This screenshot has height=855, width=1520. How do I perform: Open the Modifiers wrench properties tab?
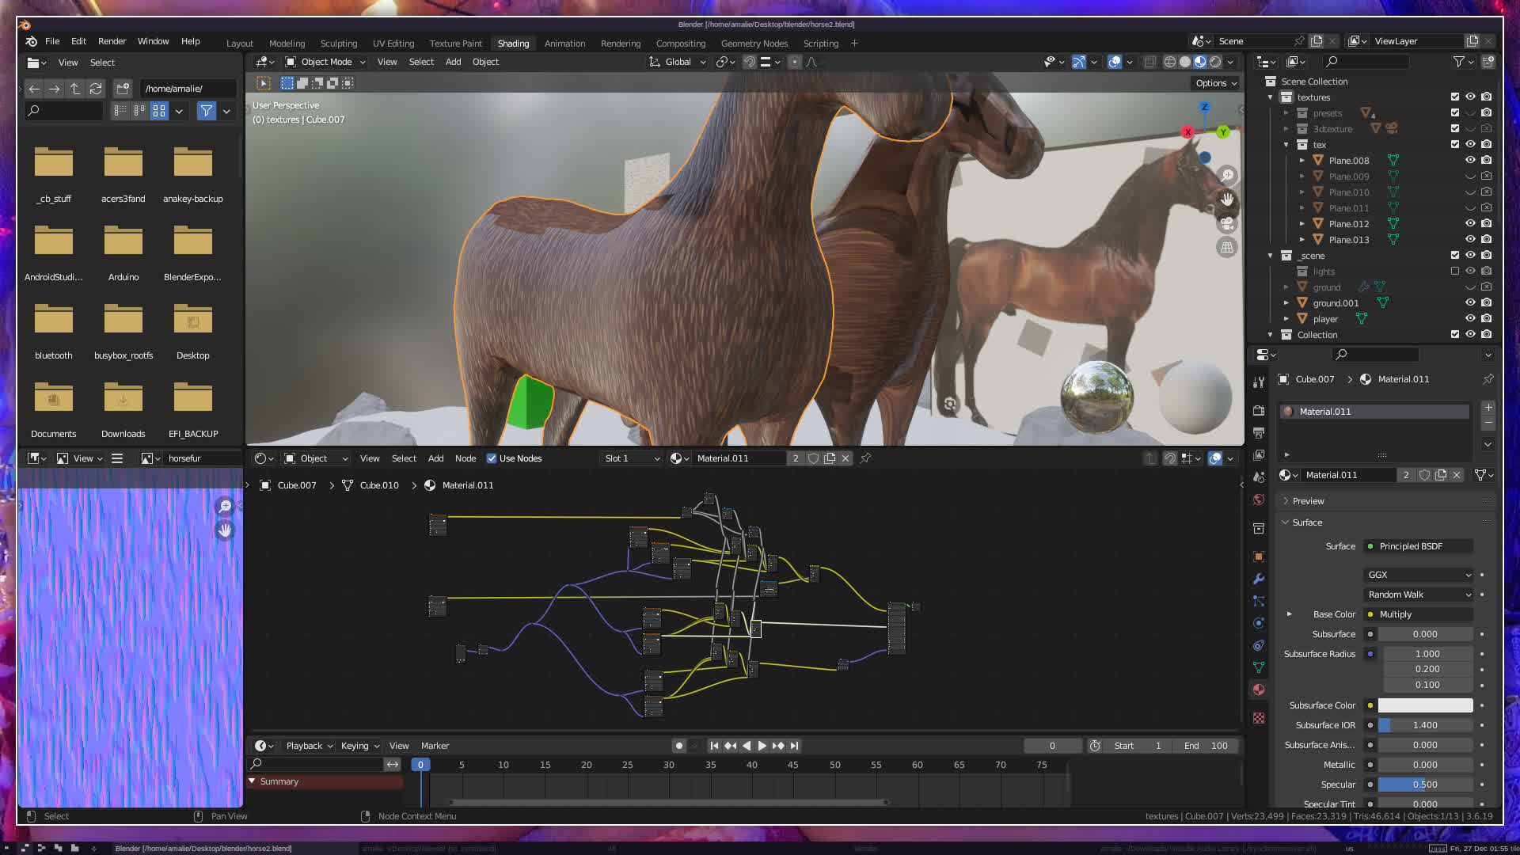1259,579
